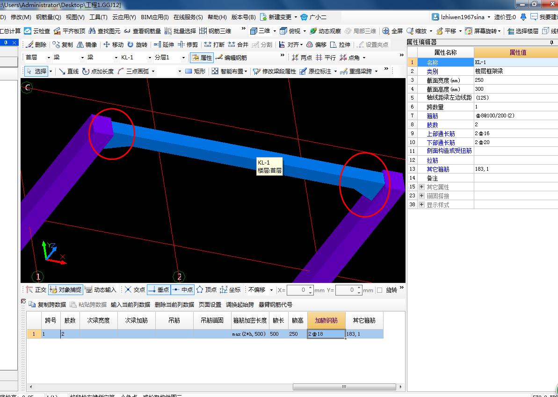Click 动态观察 dynamic orbit tool
This screenshot has width=558, height=397.
[x=325, y=31]
